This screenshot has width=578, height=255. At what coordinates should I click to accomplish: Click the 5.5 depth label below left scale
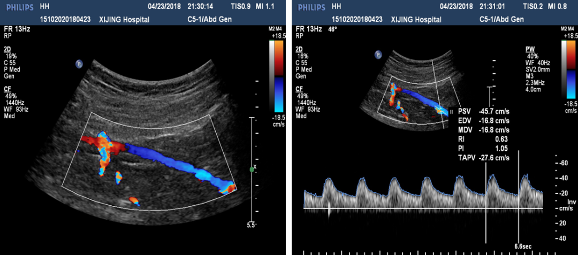coord(251,225)
